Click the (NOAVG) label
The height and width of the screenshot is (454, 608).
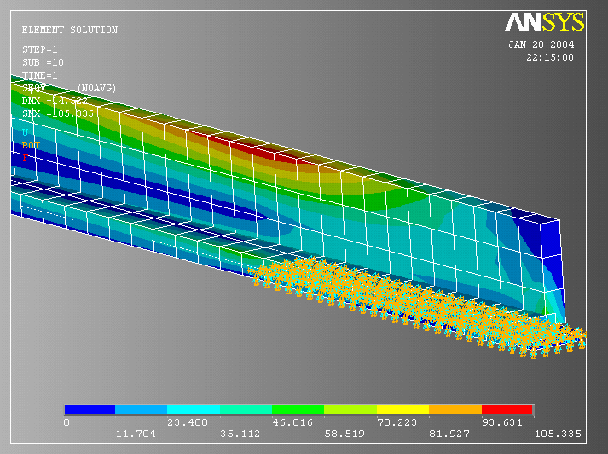(x=97, y=88)
